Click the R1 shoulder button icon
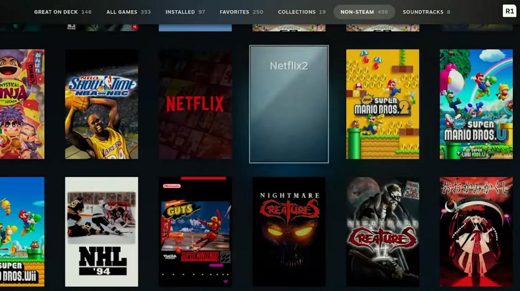Screen dimensions: 520x291 coord(509,11)
